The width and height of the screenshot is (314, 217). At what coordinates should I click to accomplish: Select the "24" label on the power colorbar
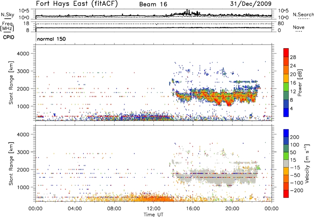(293, 66)
